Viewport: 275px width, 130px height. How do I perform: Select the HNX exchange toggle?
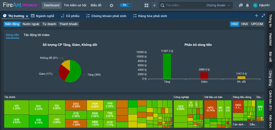[244, 24]
